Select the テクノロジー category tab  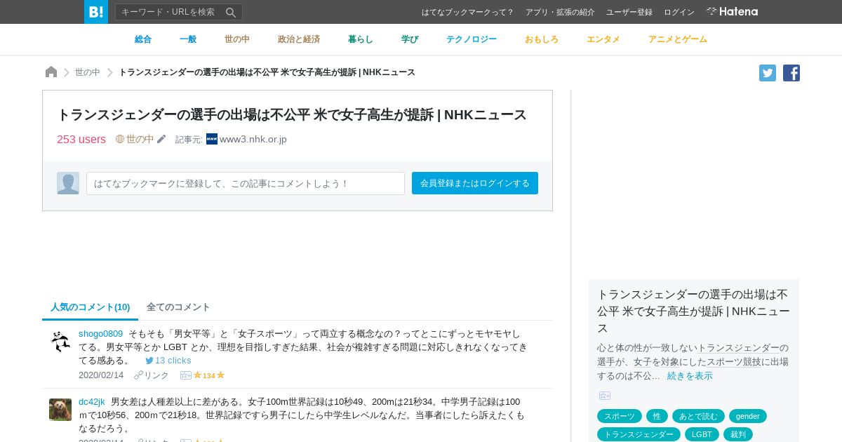(x=472, y=39)
